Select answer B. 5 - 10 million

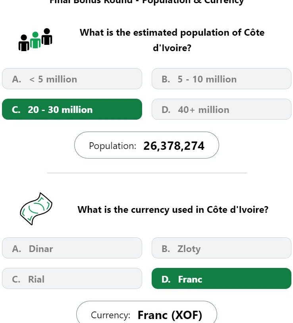222,79
